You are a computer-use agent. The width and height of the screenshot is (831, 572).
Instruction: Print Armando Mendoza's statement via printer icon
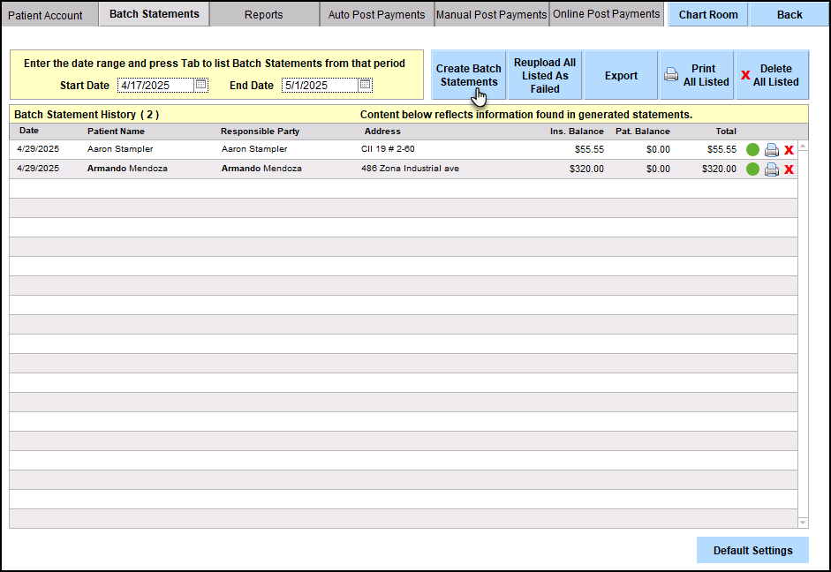pos(771,169)
